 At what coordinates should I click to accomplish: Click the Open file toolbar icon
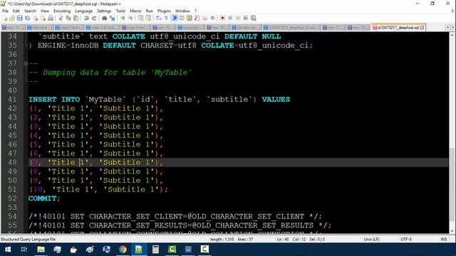[x=12, y=18]
